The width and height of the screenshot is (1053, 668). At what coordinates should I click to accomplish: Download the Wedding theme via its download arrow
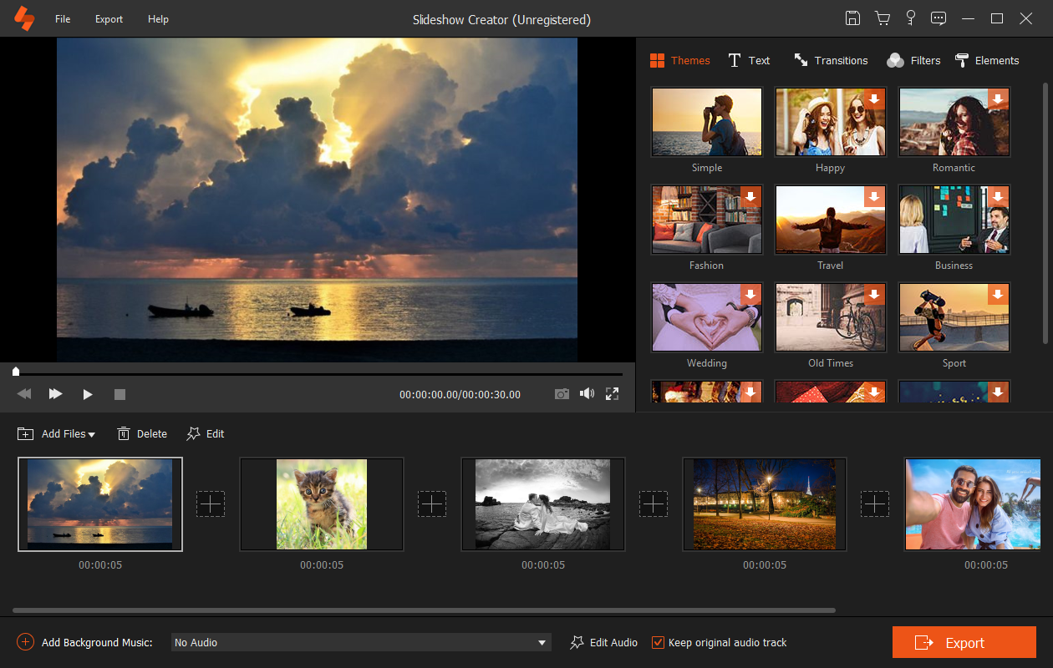pos(750,294)
